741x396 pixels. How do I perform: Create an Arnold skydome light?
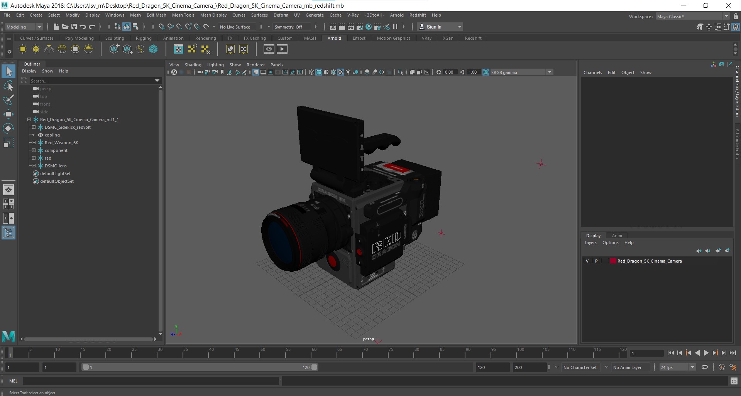62,49
